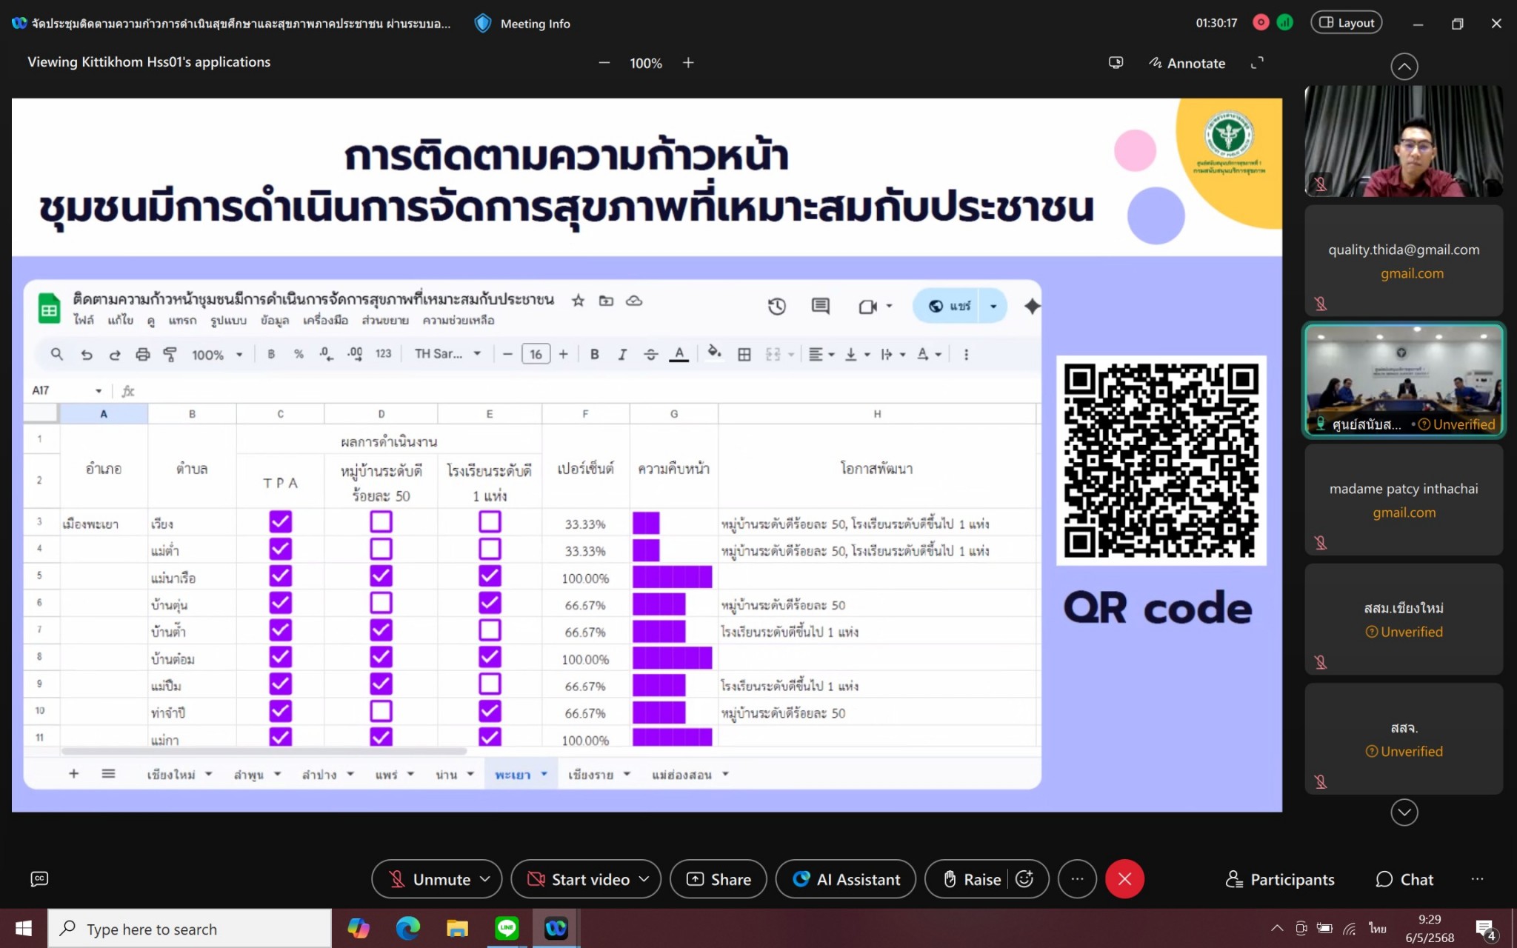The width and height of the screenshot is (1517, 948).
Task: Open the AI Assistant
Action: tap(846, 879)
